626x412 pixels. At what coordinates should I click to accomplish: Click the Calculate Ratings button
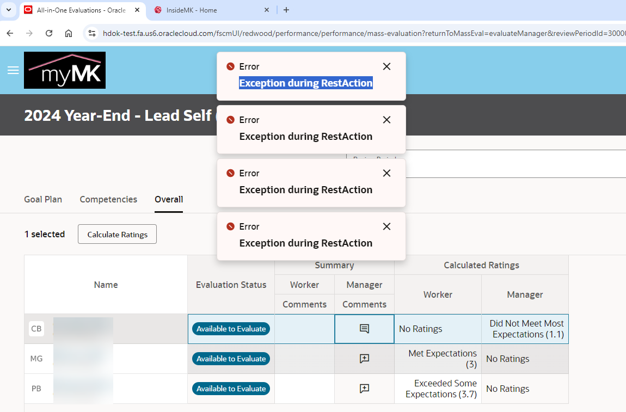[118, 235]
